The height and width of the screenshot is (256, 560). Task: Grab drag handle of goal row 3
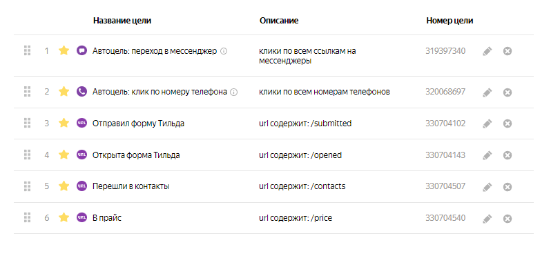[27, 124]
